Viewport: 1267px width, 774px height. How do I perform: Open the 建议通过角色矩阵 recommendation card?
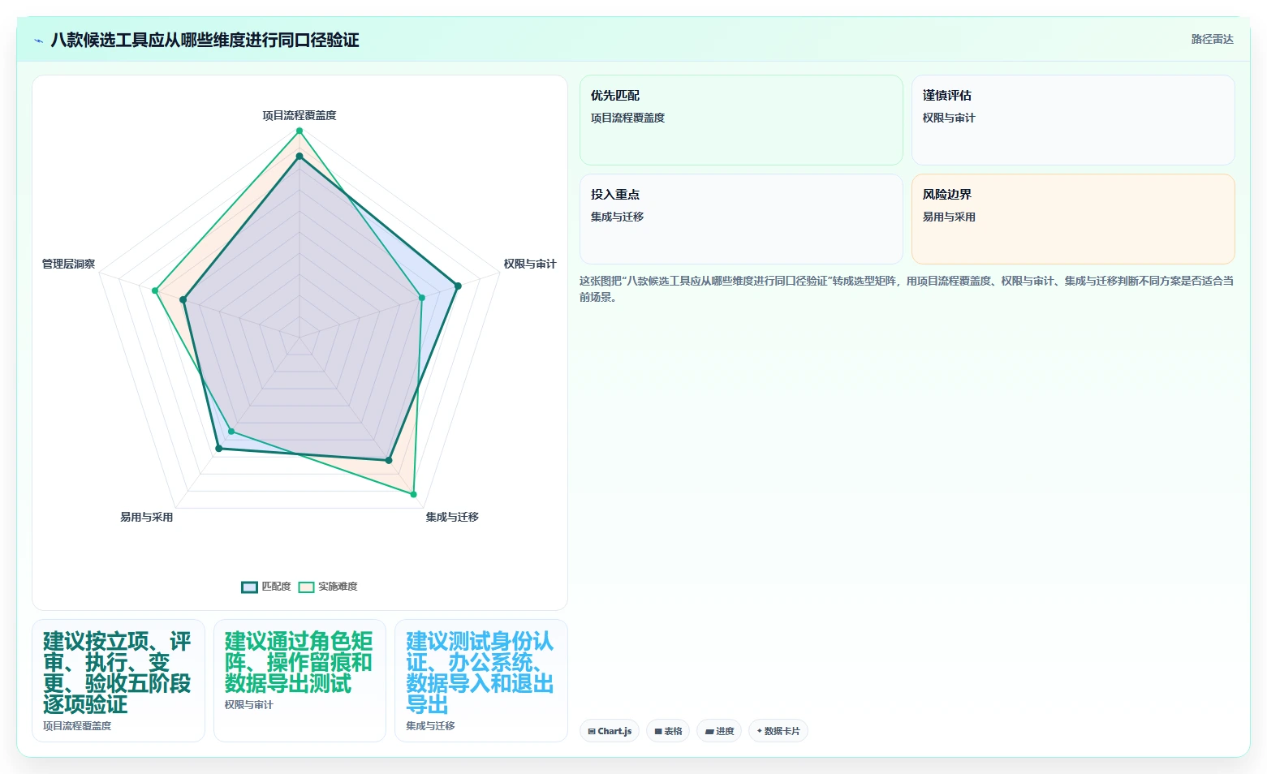coord(300,681)
